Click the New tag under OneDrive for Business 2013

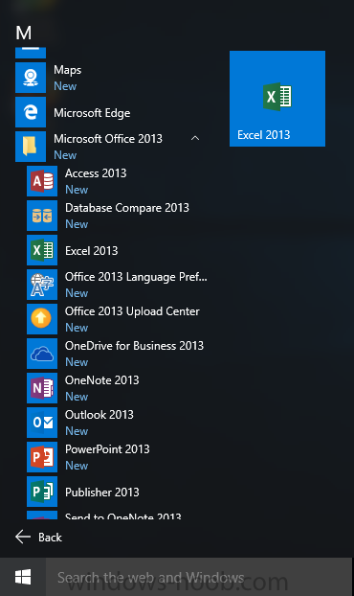pos(77,362)
